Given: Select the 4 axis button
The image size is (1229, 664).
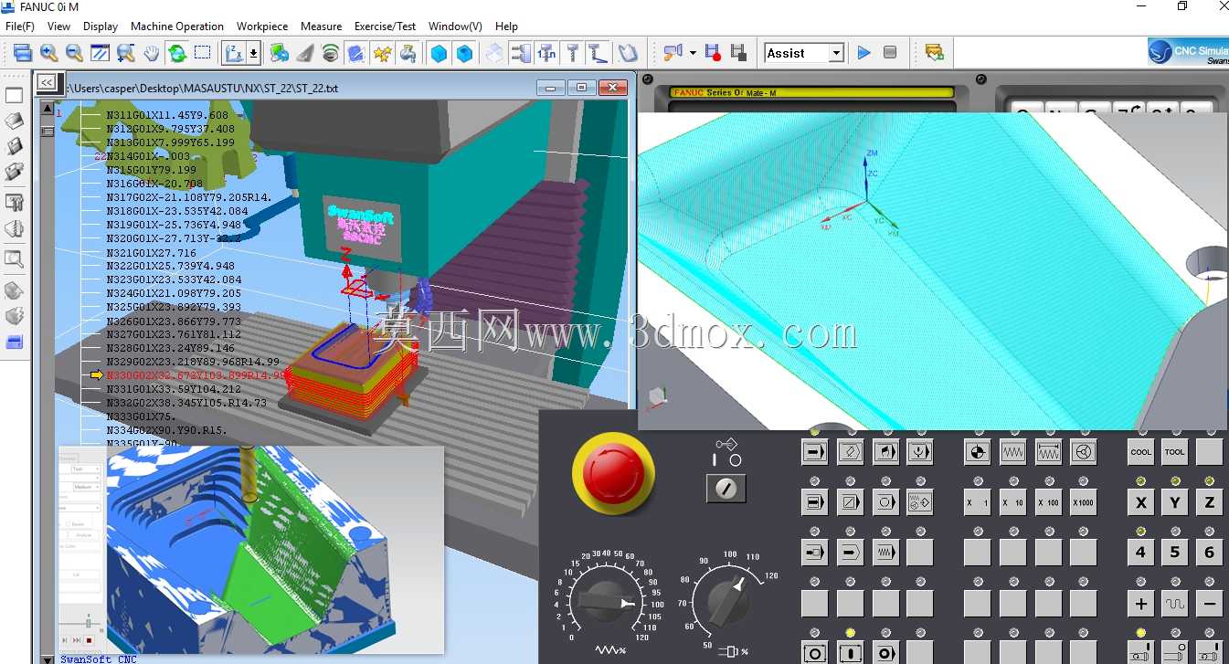Looking at the screenshot, I should coord(1140,553).
